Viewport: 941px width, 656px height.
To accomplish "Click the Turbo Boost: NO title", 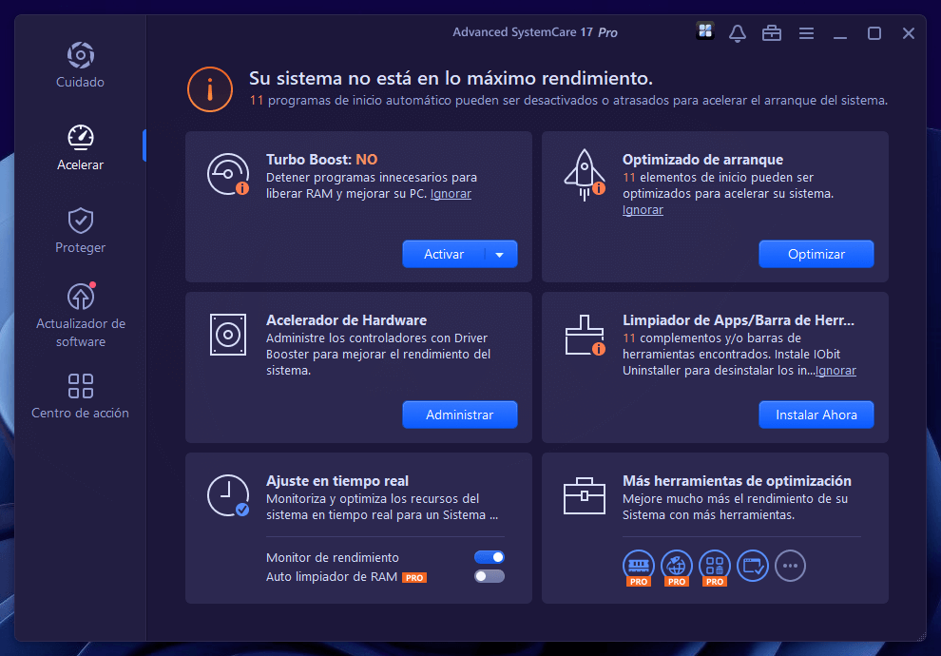I will [321, 160].
